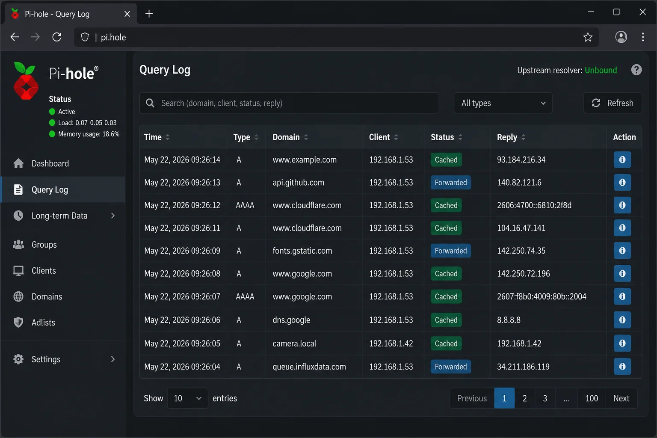The image size is (657, 438).
Task: Click the domain camera.local
Action: 294,343
